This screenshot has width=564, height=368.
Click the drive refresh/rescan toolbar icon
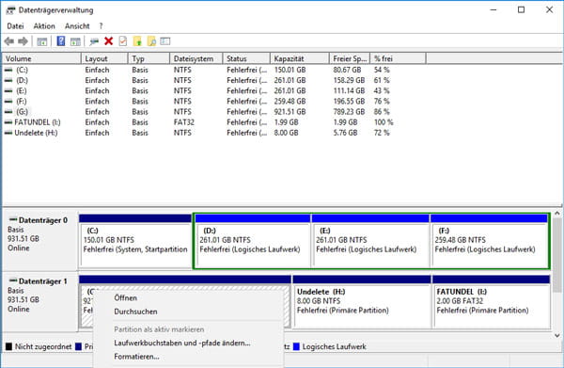[x=94, y=41]
